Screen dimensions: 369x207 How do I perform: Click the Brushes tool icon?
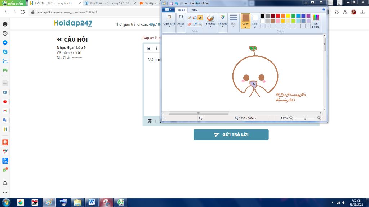(x=210, y=18)
